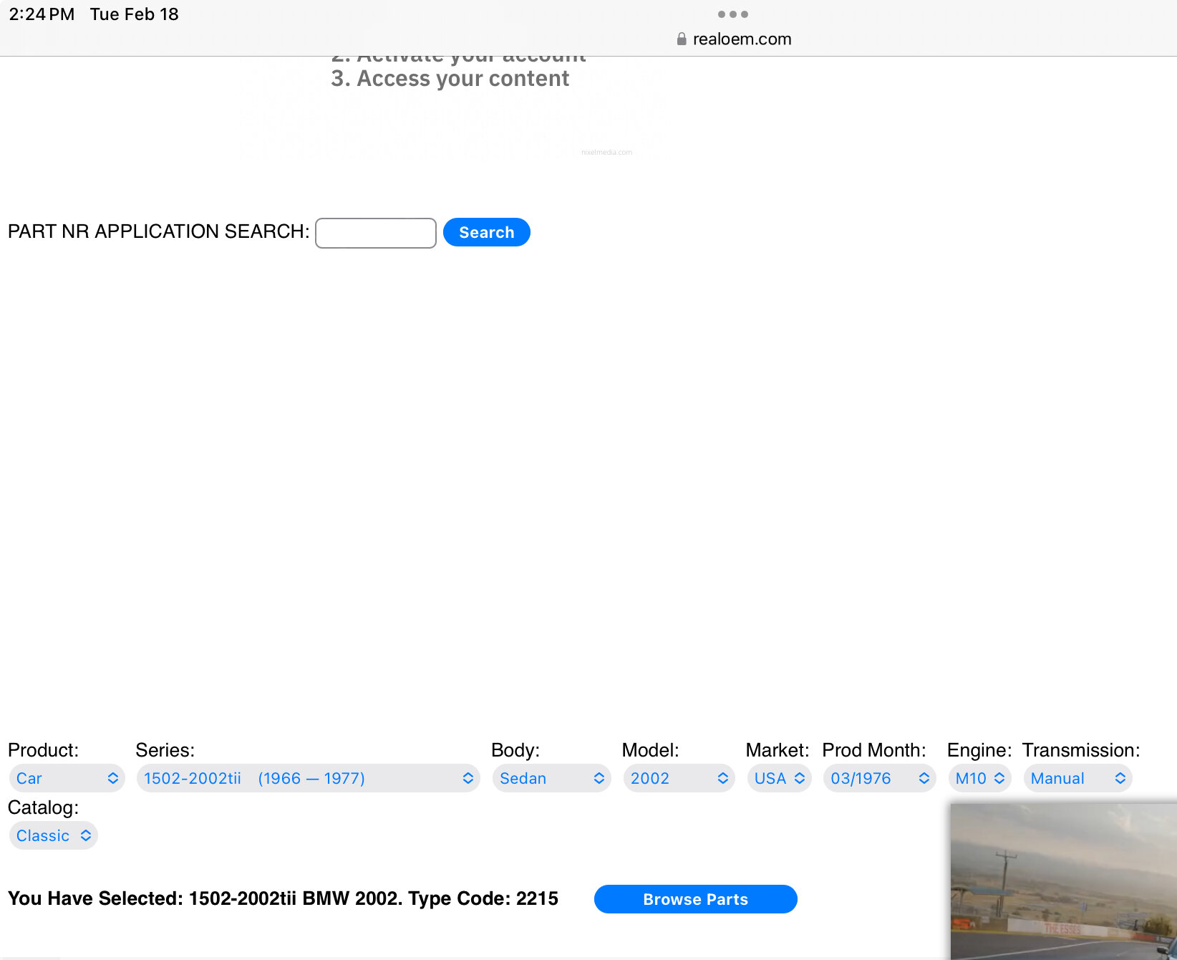Click the blue Search button
1177x960 pixels.
point(487,232)
